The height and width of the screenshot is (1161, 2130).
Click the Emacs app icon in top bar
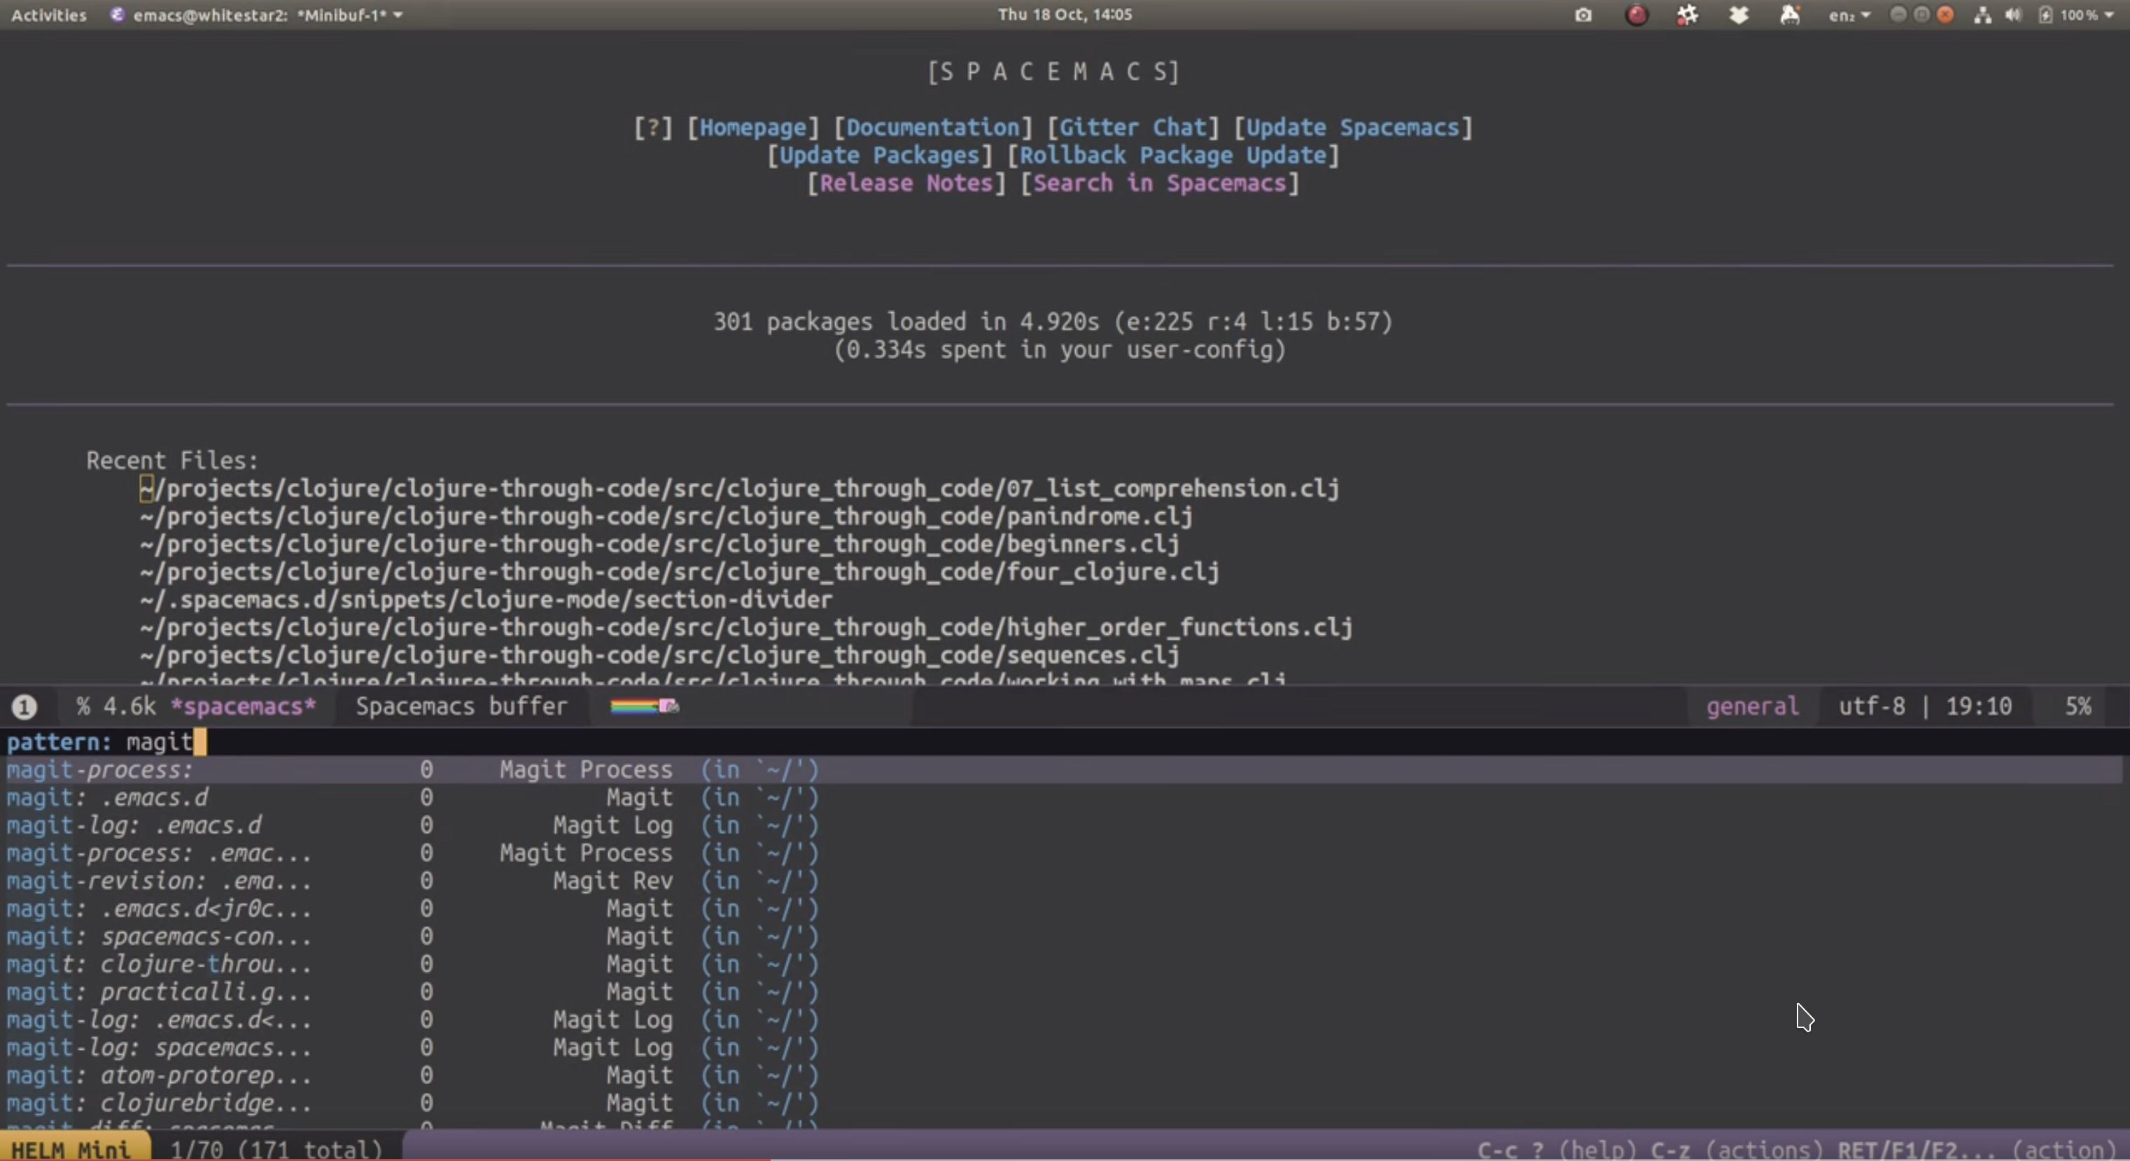click(118, 15)
